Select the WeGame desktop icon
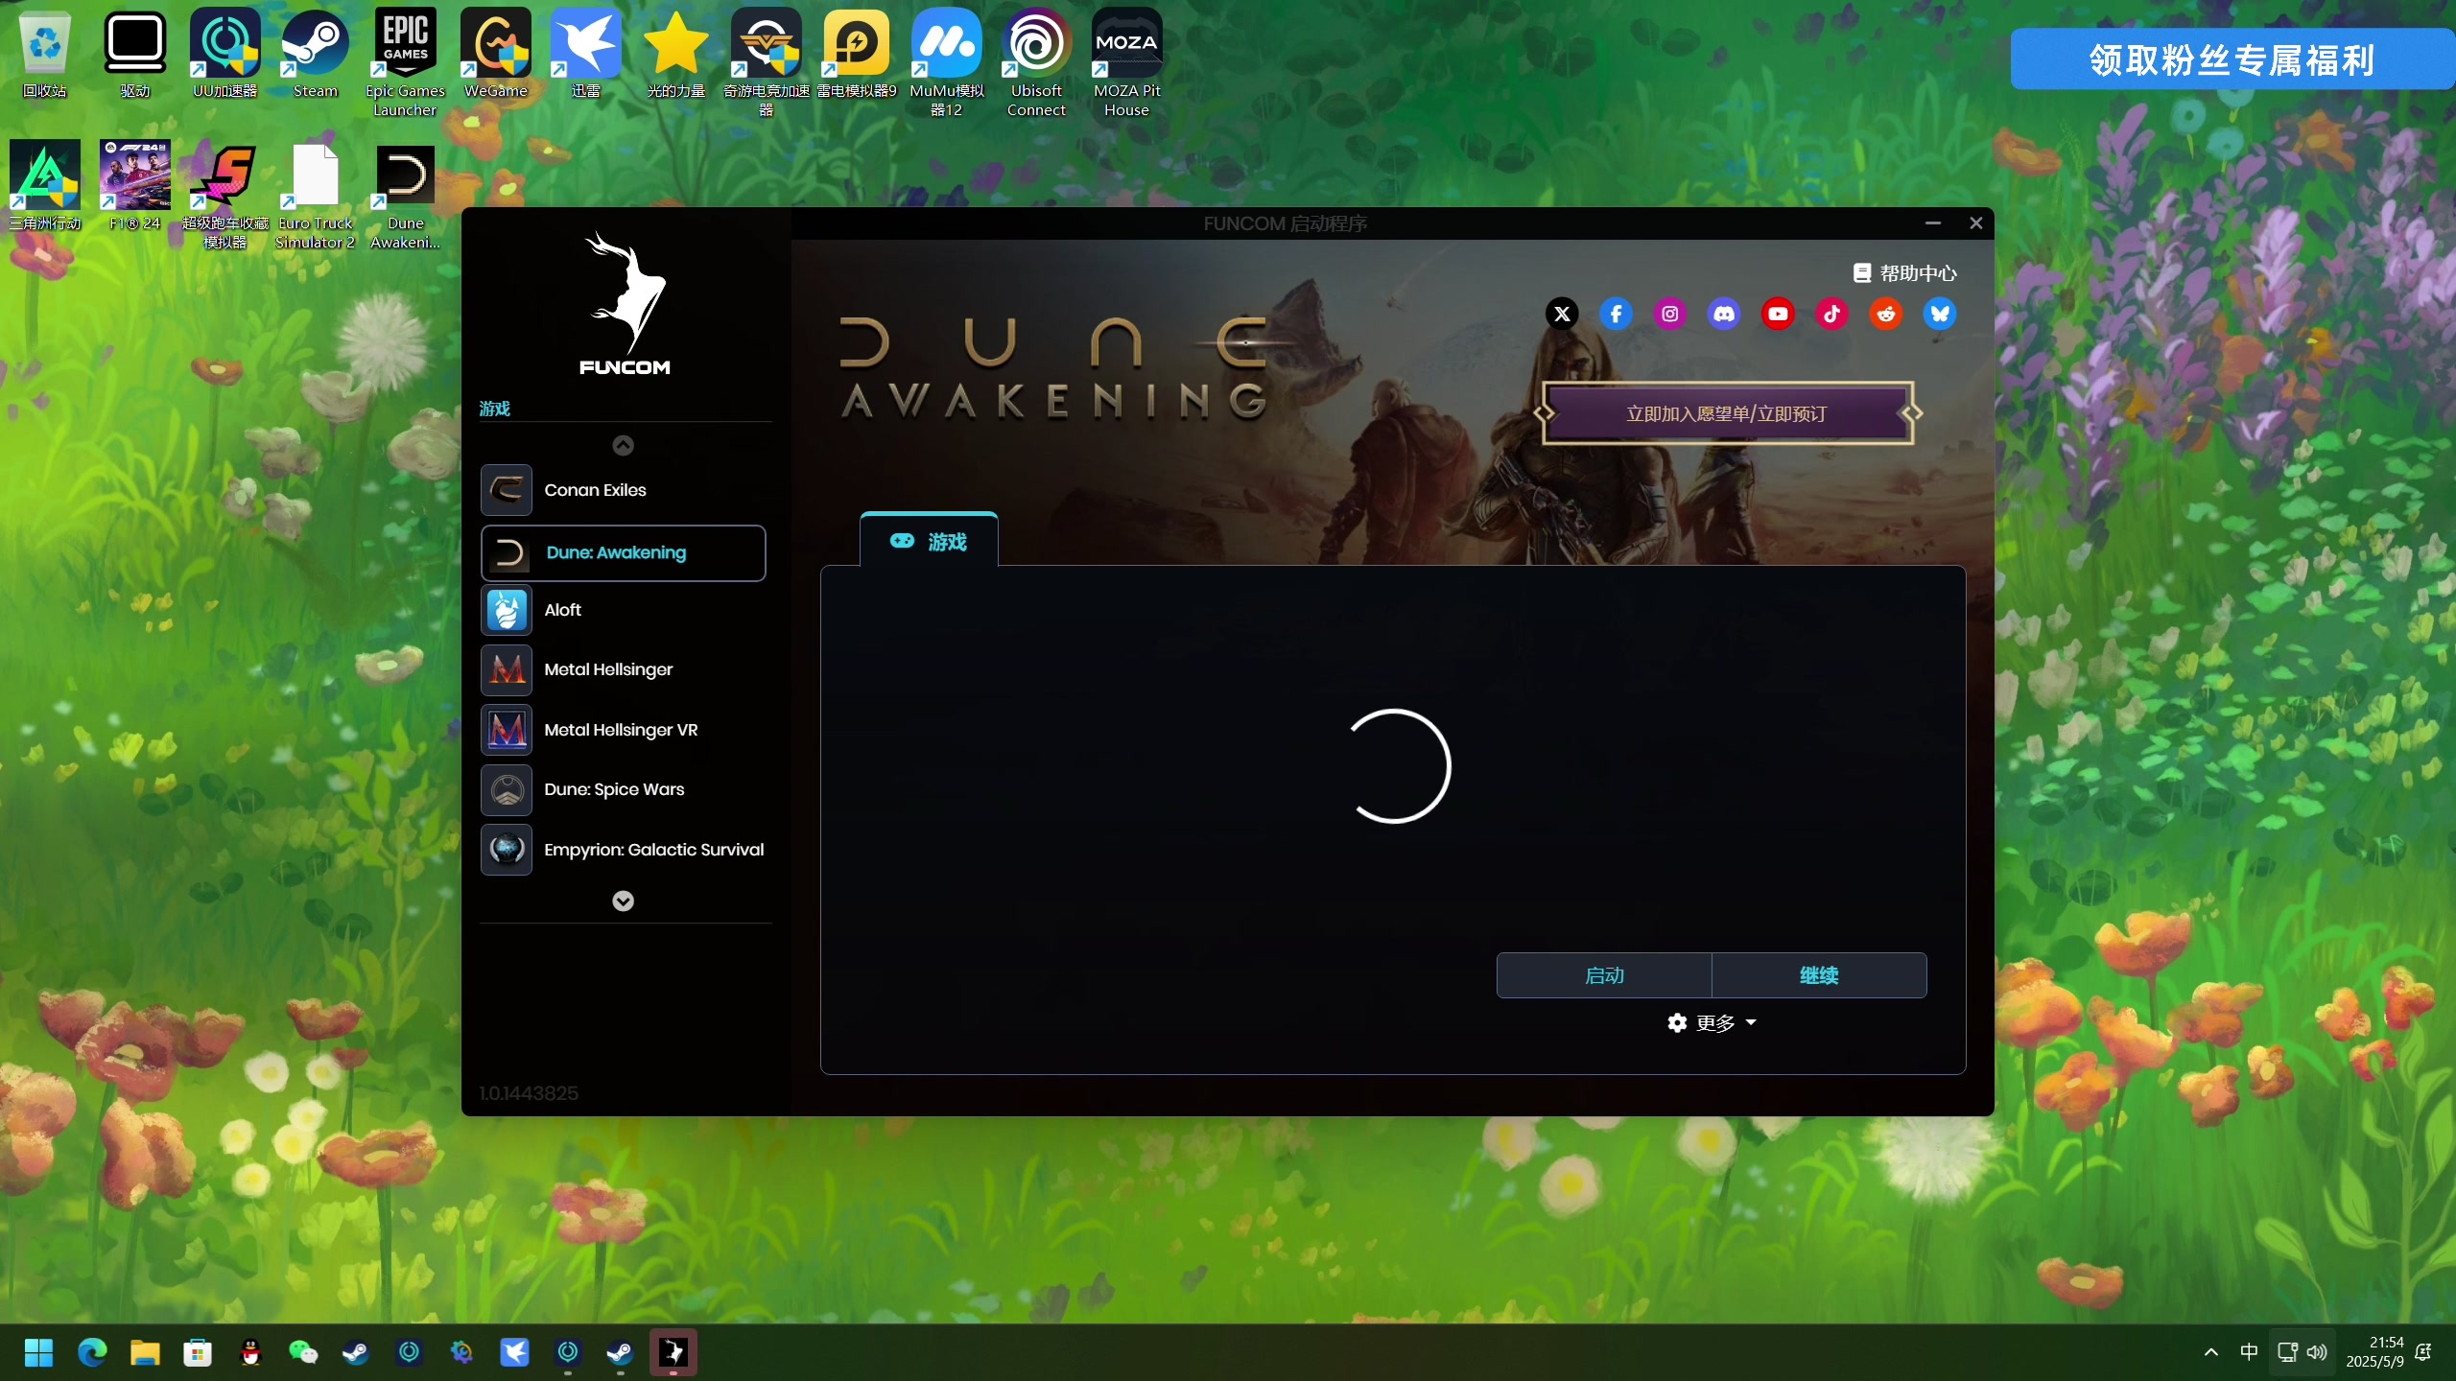Viewport: 2456px width, 1381px height. (x=496, y=55)
